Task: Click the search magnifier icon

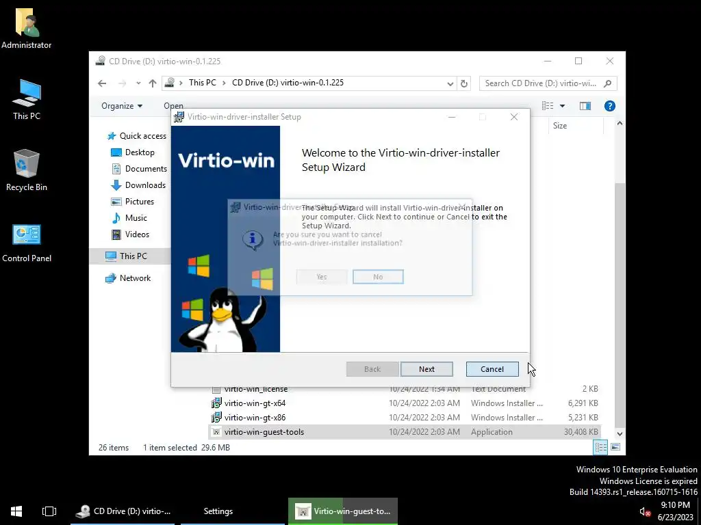Action: 607,83
